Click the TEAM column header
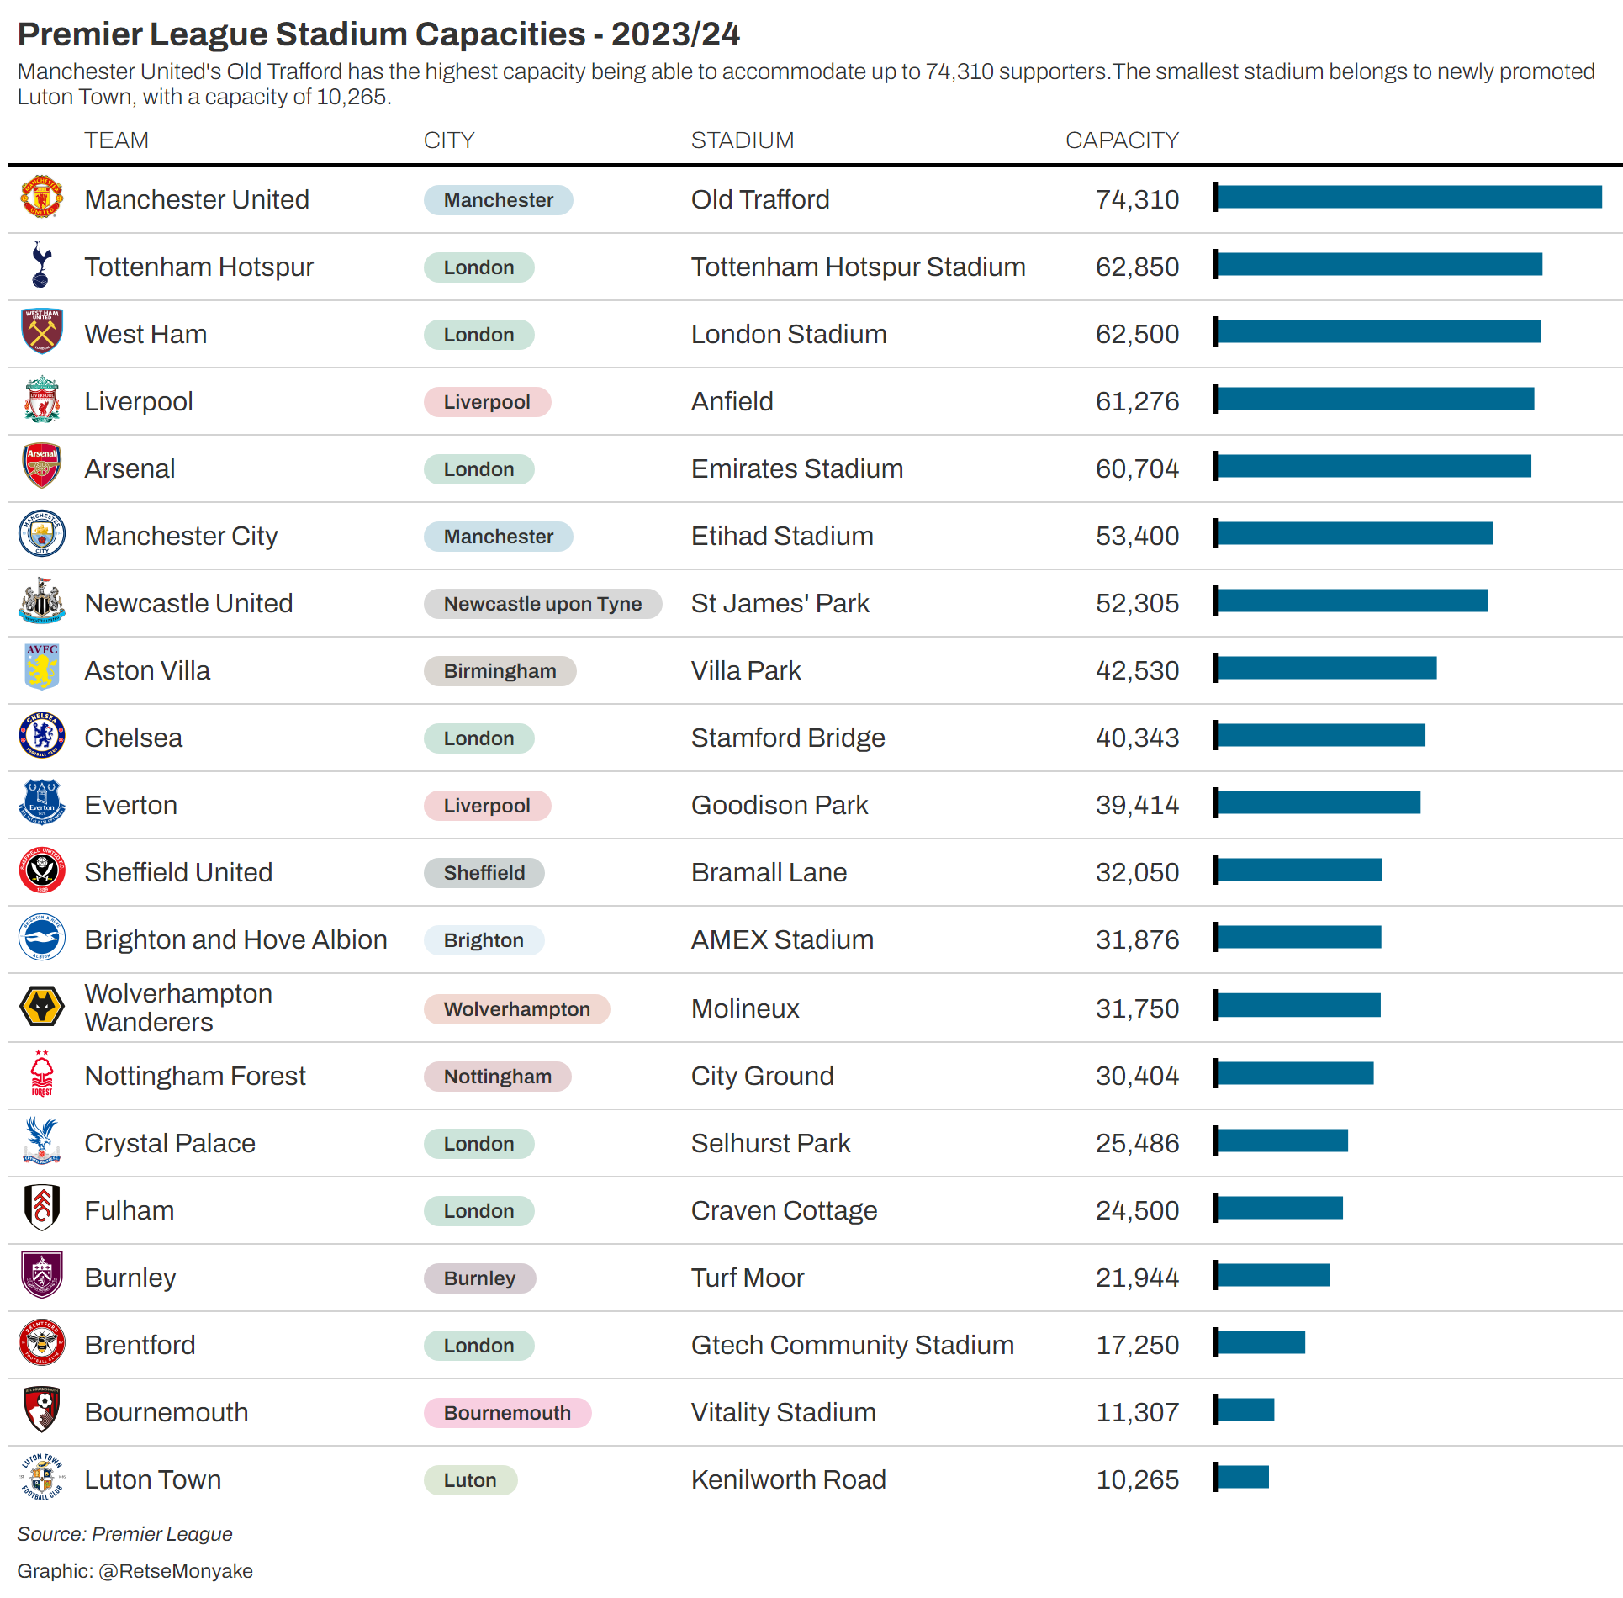 [116, 140]
